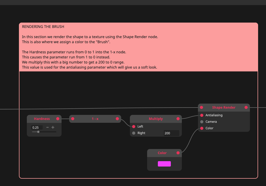Click Shape Render left header port
Screen dimensions: 266x186
(202, 108)
